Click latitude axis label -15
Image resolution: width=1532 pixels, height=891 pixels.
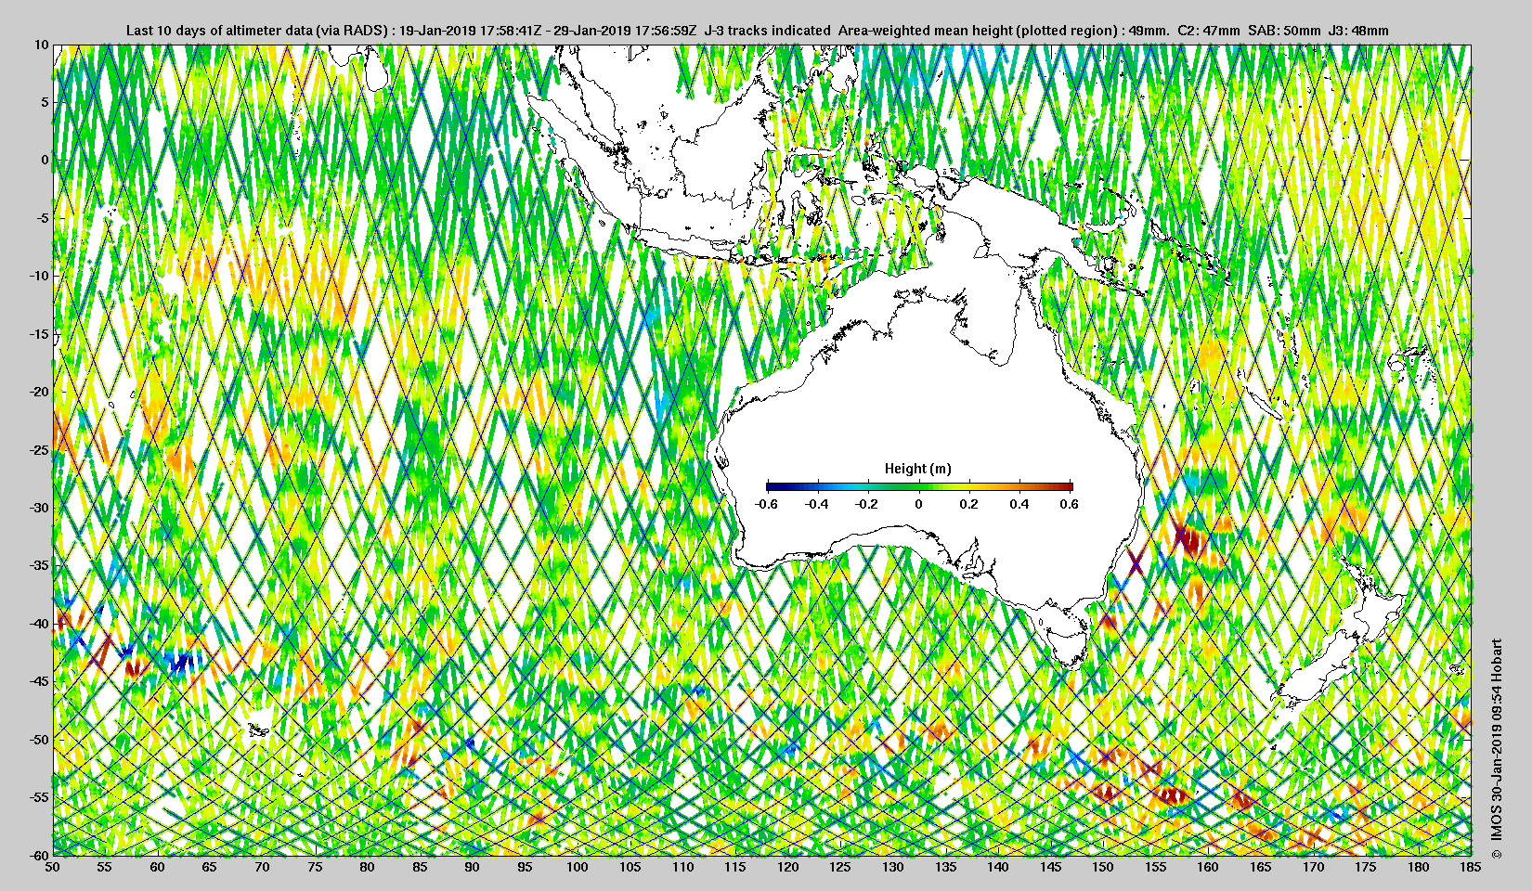[x=38, y=334]
